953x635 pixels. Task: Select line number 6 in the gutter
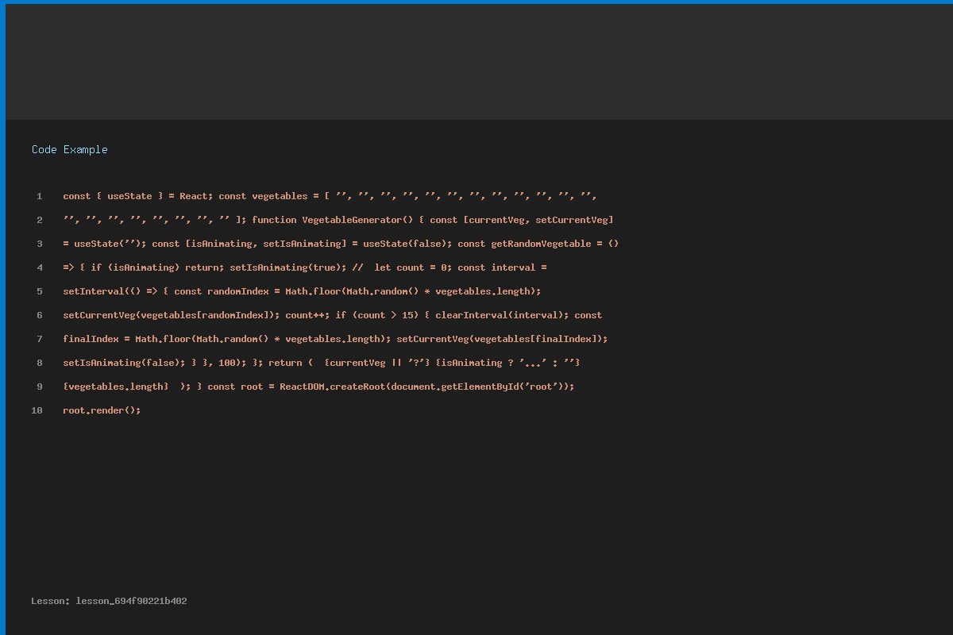coord(39,315)
